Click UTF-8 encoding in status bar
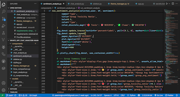Screen dimensions: 180x97 [116, 95]
